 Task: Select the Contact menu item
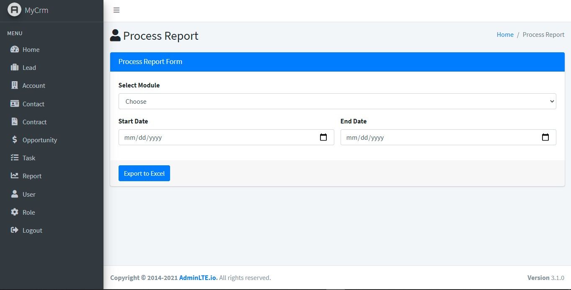coord(52,104)
